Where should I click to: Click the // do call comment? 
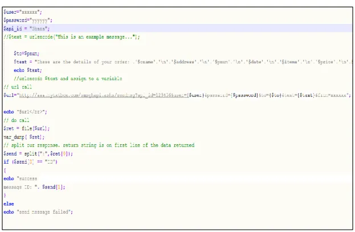click(17, 120)
